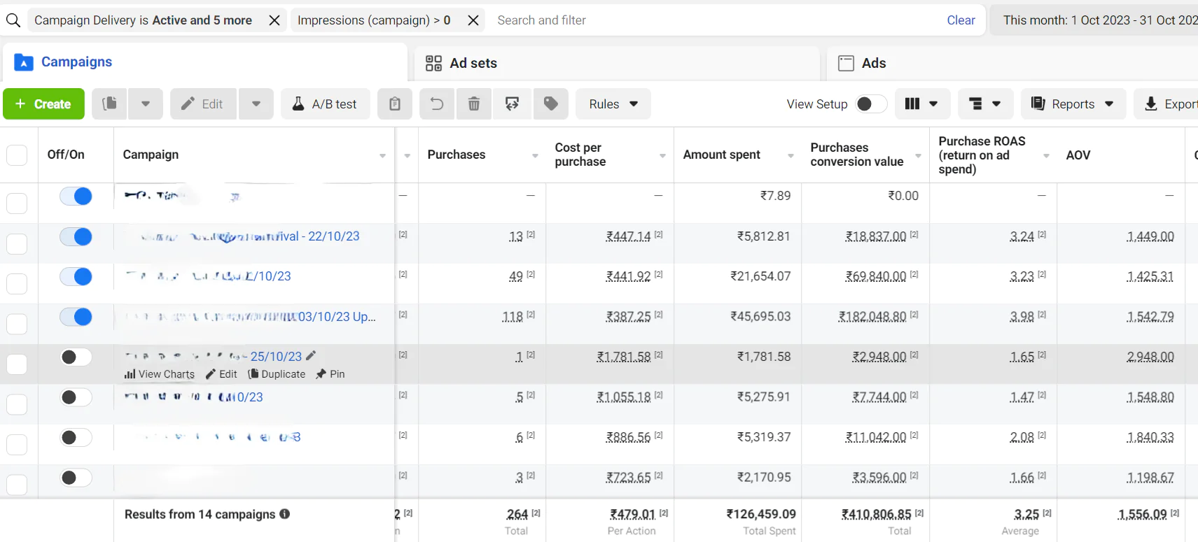Screen dimensions: 1198x542
Task: Click the ₹447.14 cost per purchase value
Action: [628, 236]
